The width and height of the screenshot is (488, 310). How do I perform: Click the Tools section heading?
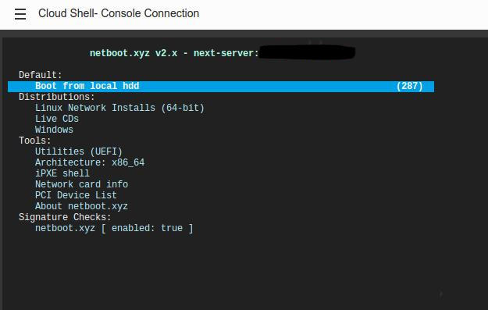pyautogui.click(x=35, y=141)
